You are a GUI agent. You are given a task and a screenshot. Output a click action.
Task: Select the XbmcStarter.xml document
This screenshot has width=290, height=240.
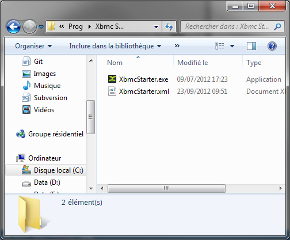pyautogui.click(x=139, y=92)
